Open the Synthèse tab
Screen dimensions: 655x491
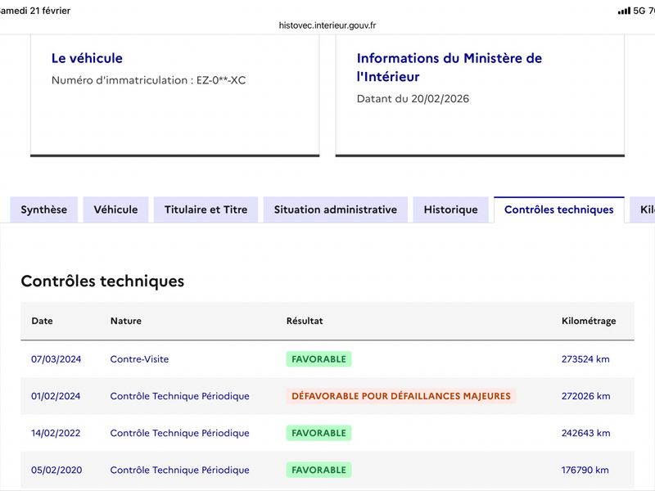(x=44, y=209)
